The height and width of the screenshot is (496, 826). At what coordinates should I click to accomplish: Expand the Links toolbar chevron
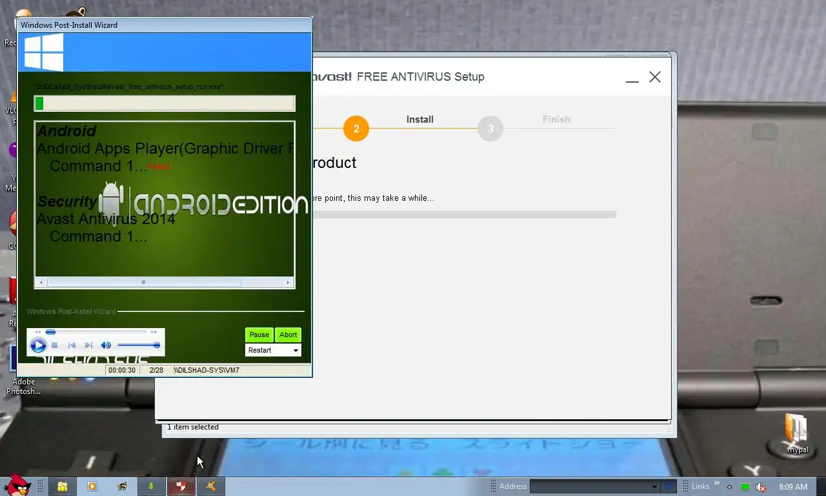(x=716, y=483)
